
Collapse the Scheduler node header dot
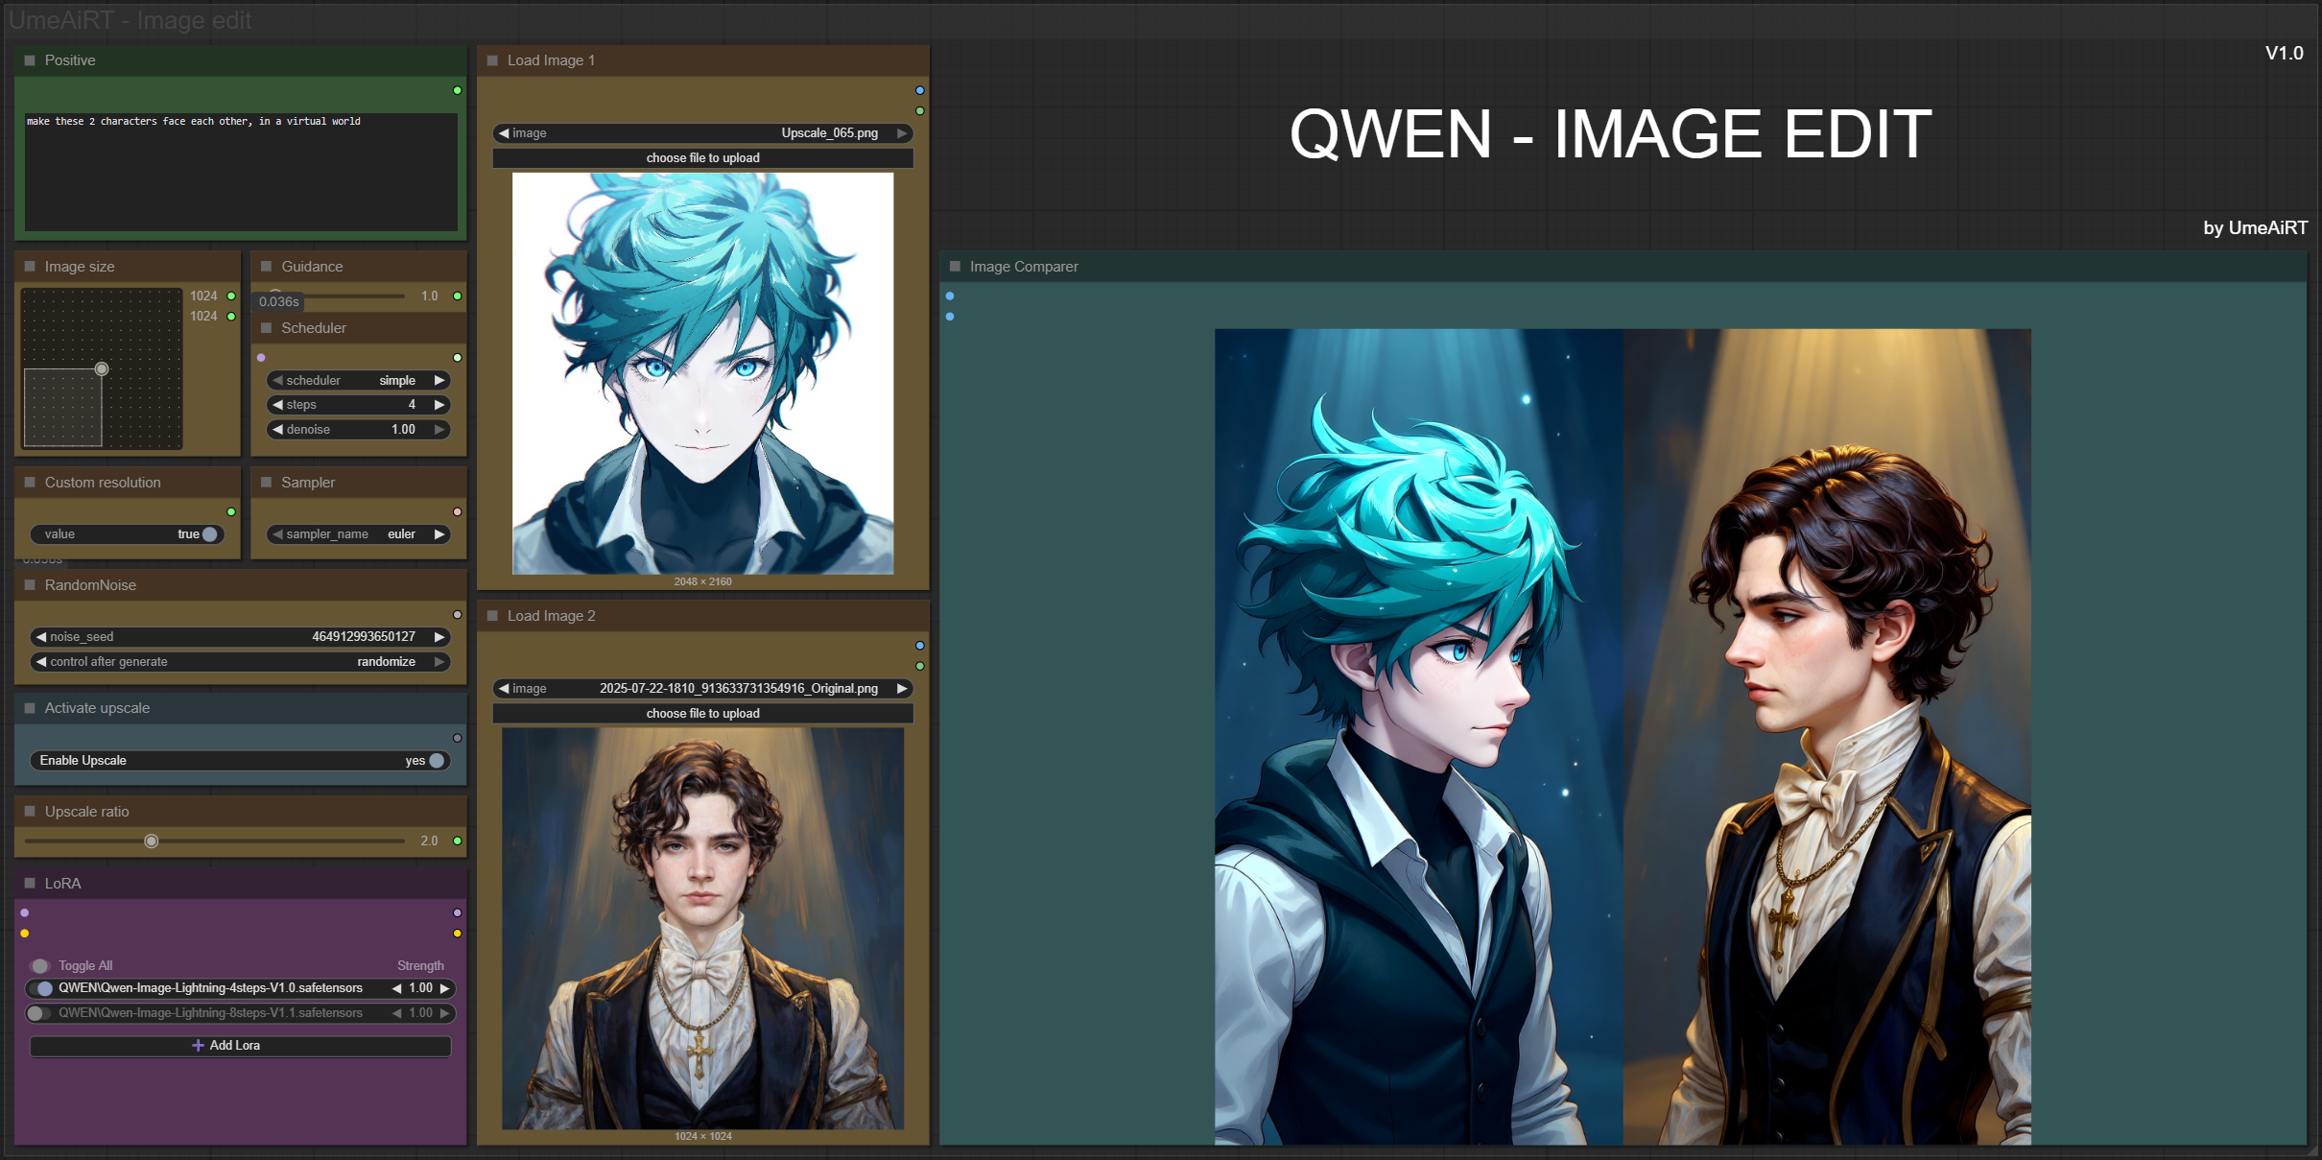[267, 328]
